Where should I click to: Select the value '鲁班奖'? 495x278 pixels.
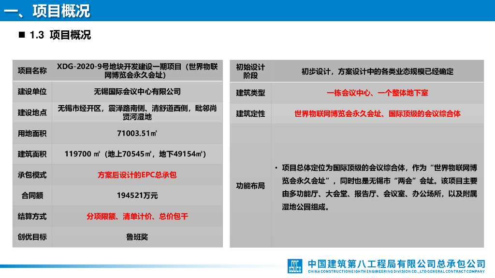coord(137,237)
